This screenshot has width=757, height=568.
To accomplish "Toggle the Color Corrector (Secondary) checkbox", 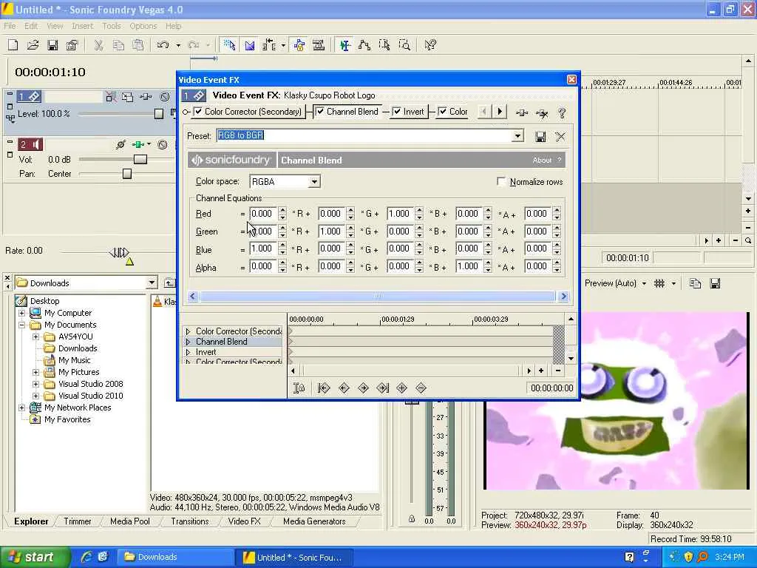I will [x=198, y=112].
